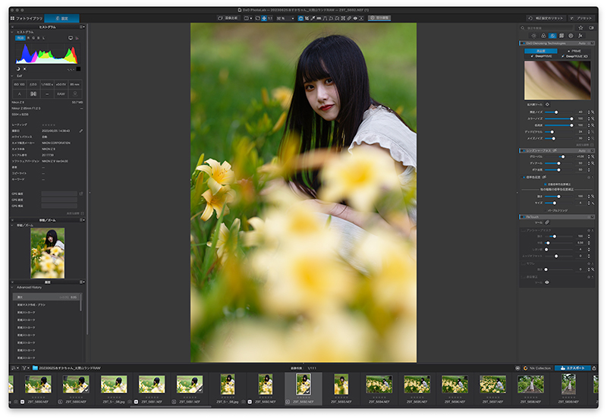
Task: Toggle DxO Denoising Technologies panel switch
Action: pyautogui.click(x=524, y=43)
